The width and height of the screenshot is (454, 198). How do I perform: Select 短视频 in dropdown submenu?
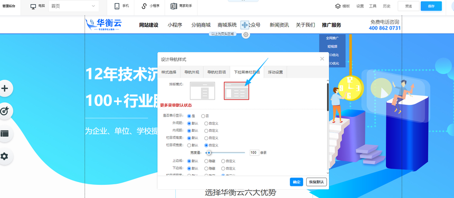point(333,46)
